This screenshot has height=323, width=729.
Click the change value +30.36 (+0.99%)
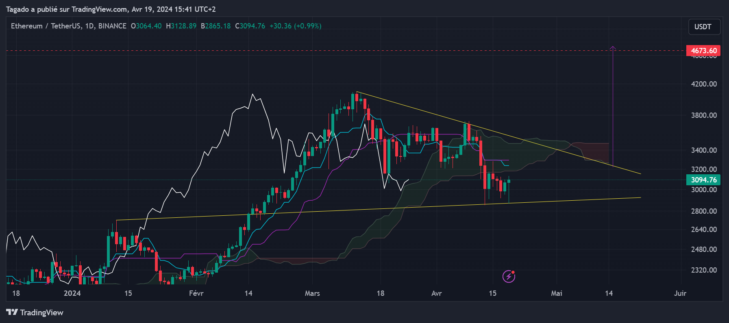(296, 26)
